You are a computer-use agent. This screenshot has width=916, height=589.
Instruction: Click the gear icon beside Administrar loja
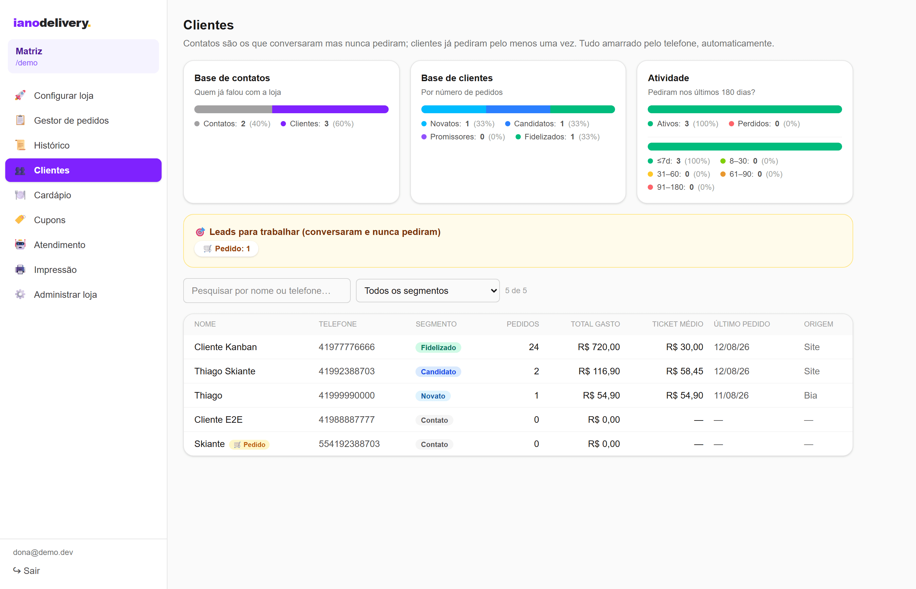click(x=20, y=294)
